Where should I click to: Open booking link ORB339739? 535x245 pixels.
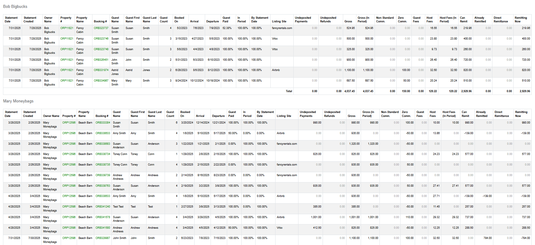click(103, 175)
